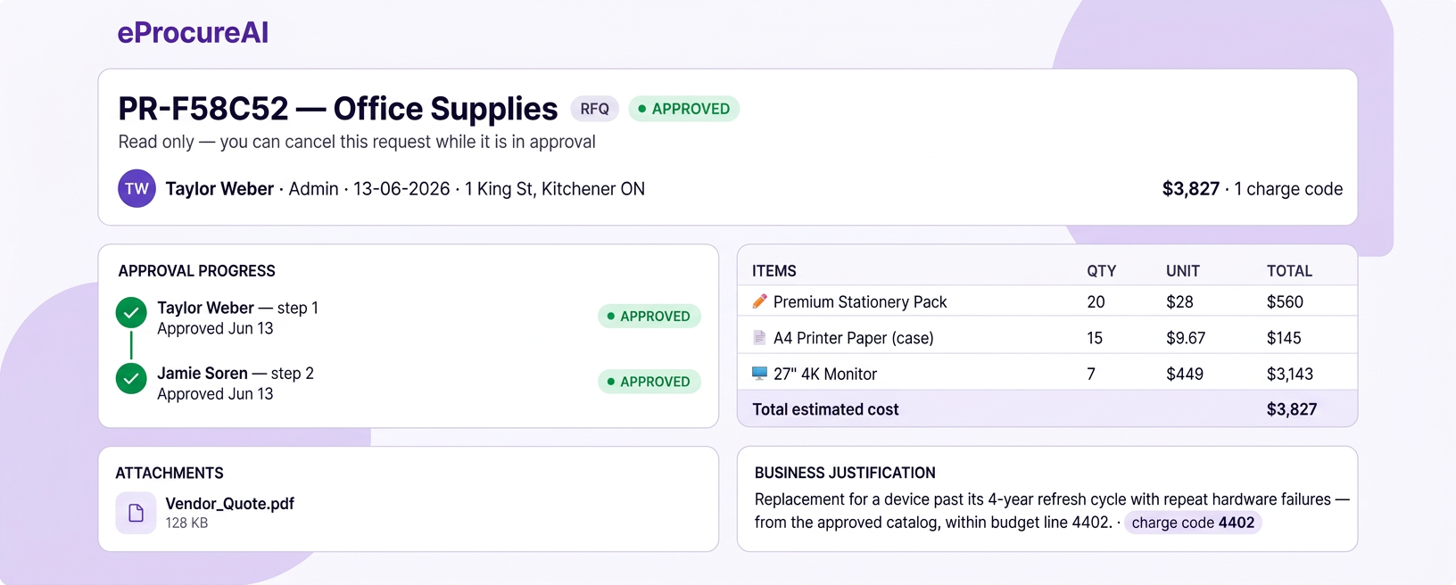Click the APPROVED badge in Jamie Soren row
The image size is (1456, 585).
pyautogui.click(x=649, y=382)
